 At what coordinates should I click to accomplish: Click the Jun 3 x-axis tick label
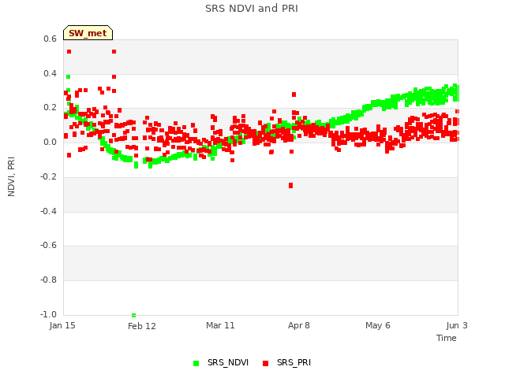click(457, 325)
